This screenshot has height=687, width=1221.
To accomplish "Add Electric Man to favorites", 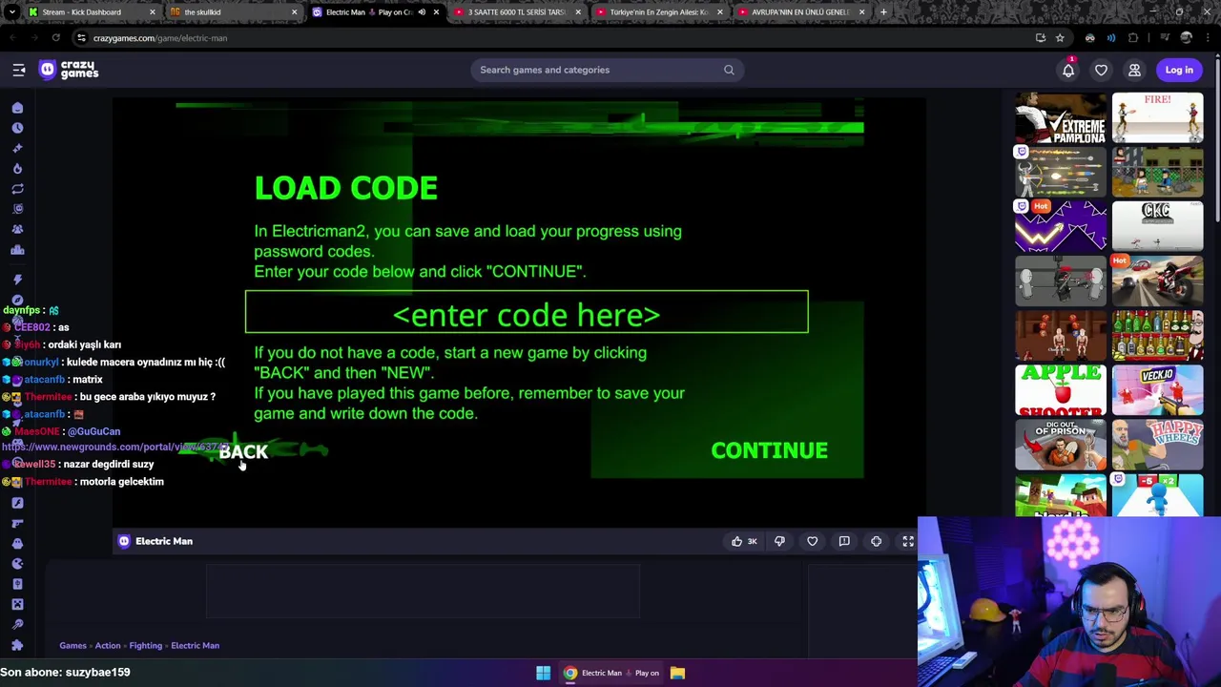I will (812, 541).
